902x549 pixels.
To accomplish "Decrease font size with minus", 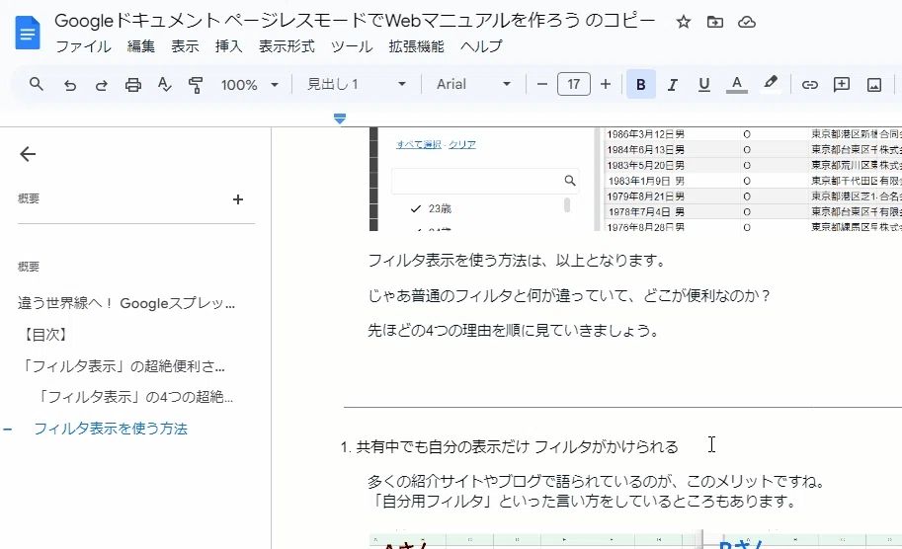I will pos(541,85).
